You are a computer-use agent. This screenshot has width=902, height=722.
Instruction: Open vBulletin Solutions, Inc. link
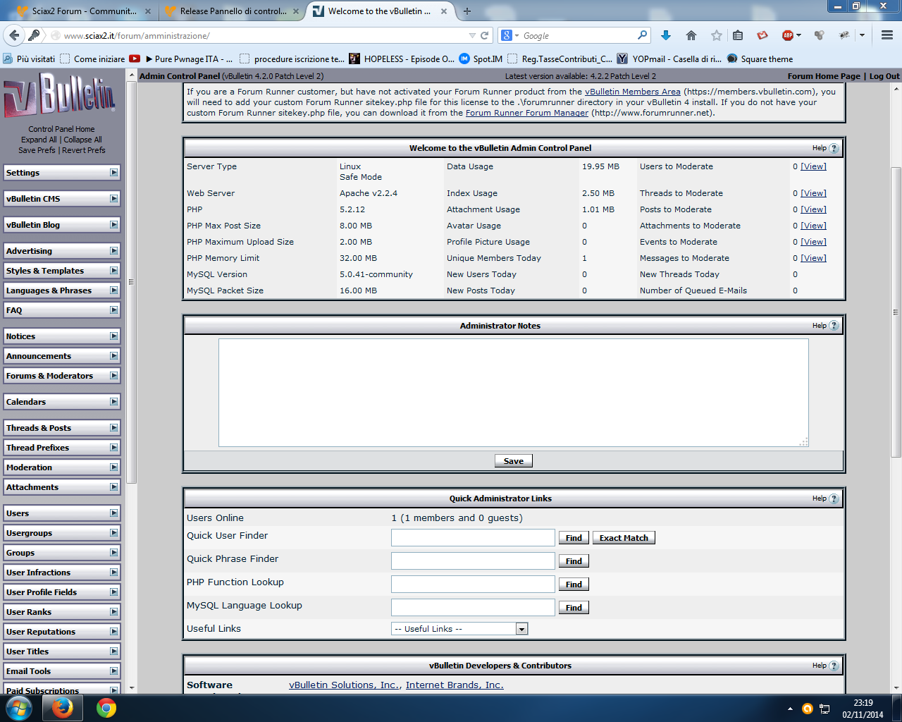(345, 685)
